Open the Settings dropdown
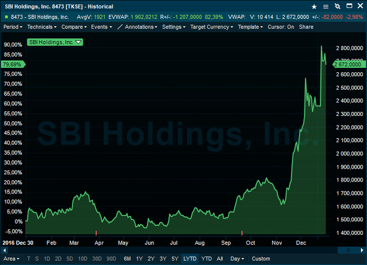The width and height of the screenshot is (367, 265). [x=174, y=27]
